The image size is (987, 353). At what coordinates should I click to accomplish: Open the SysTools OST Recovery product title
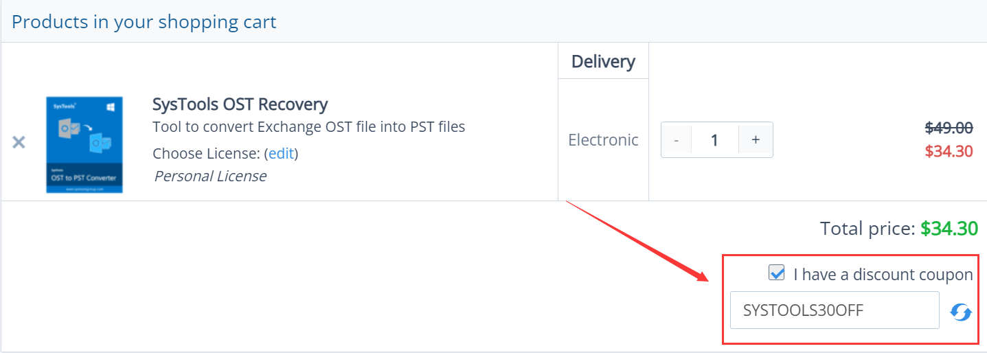pyautogui.click(x=240, y=104)
